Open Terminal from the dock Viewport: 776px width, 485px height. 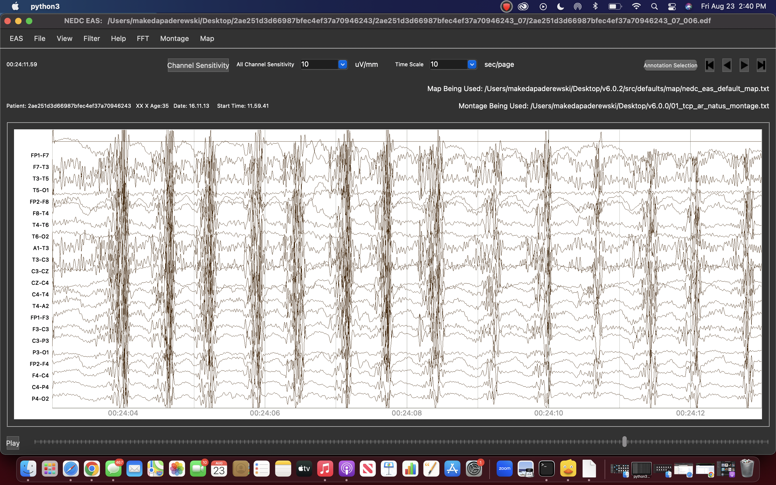coord(546,469)
